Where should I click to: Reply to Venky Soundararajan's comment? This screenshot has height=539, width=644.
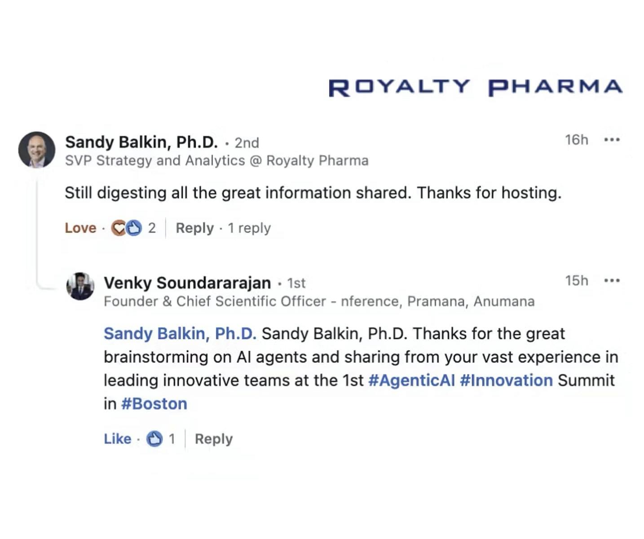(x=214, y=439)
